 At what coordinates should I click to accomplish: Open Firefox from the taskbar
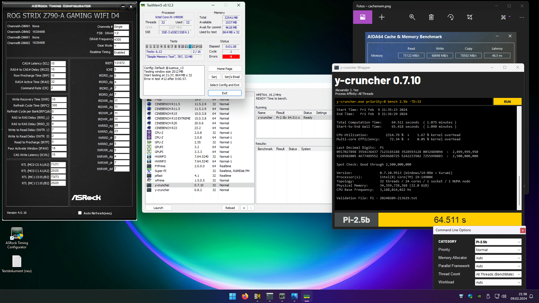click(245, 296)
